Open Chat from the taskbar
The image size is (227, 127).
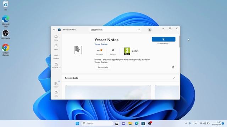pos(123,123)
